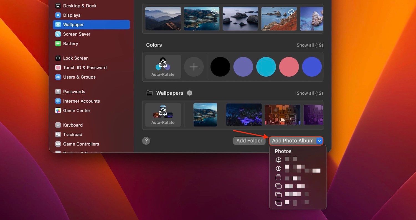
Task: Click the Displays icon in sidebar
Action: [x=58, y=15]
